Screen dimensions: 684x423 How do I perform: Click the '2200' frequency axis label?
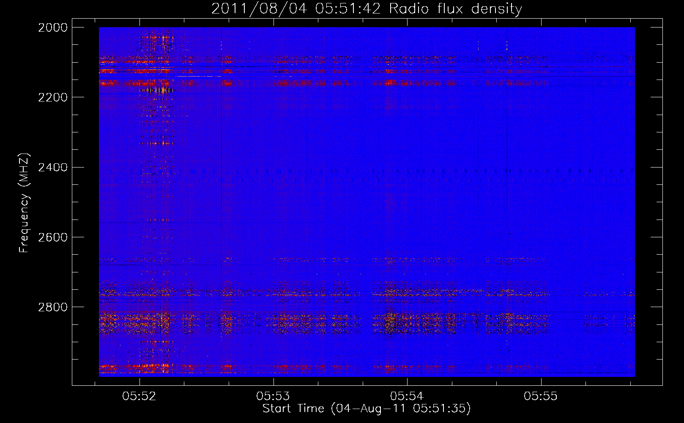pyautogui.click(x=53, y=97)
